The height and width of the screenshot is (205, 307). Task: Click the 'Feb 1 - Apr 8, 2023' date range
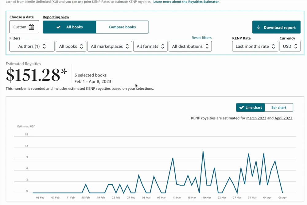93,81
